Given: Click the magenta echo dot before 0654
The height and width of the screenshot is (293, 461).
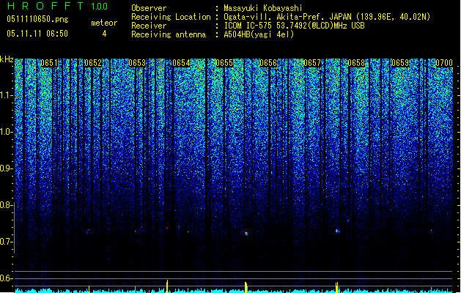Looking at the screenshot, I should pyautogui.click(x=167, y=228).
